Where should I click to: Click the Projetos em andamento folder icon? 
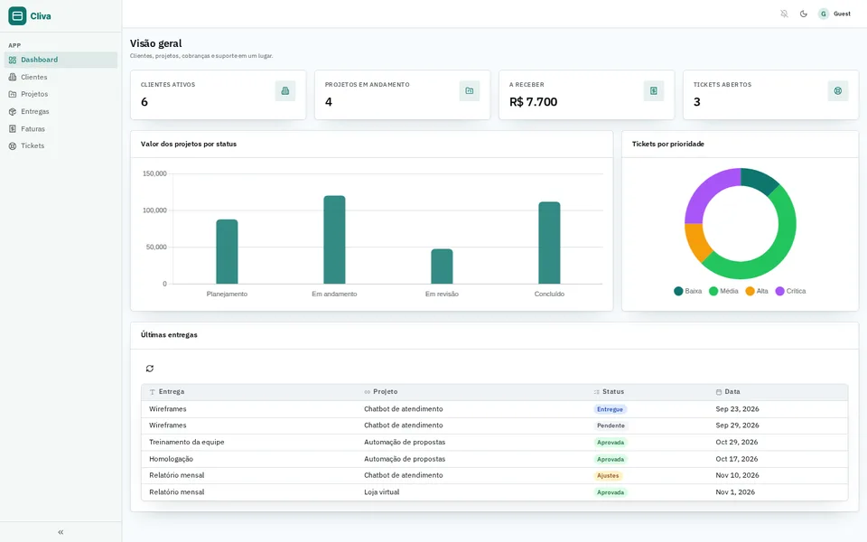pos(470,90)
